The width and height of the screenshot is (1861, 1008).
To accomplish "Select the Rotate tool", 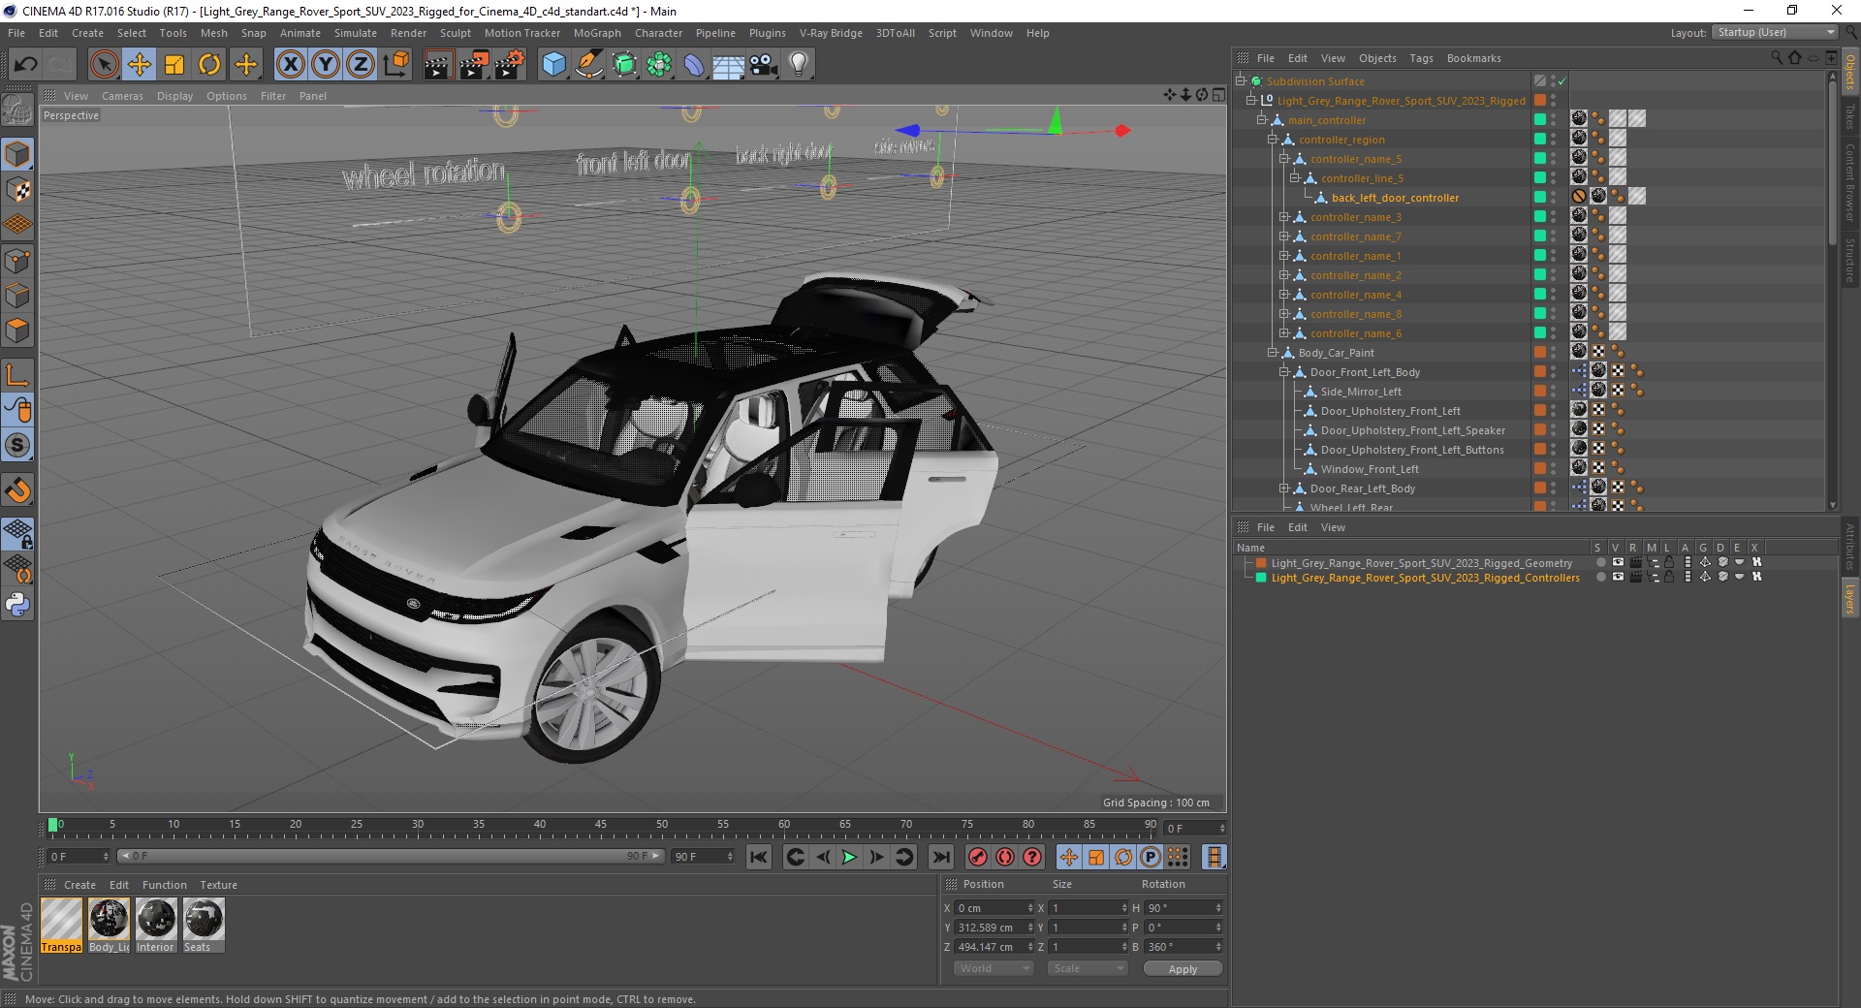I will [x=209, y=65].
